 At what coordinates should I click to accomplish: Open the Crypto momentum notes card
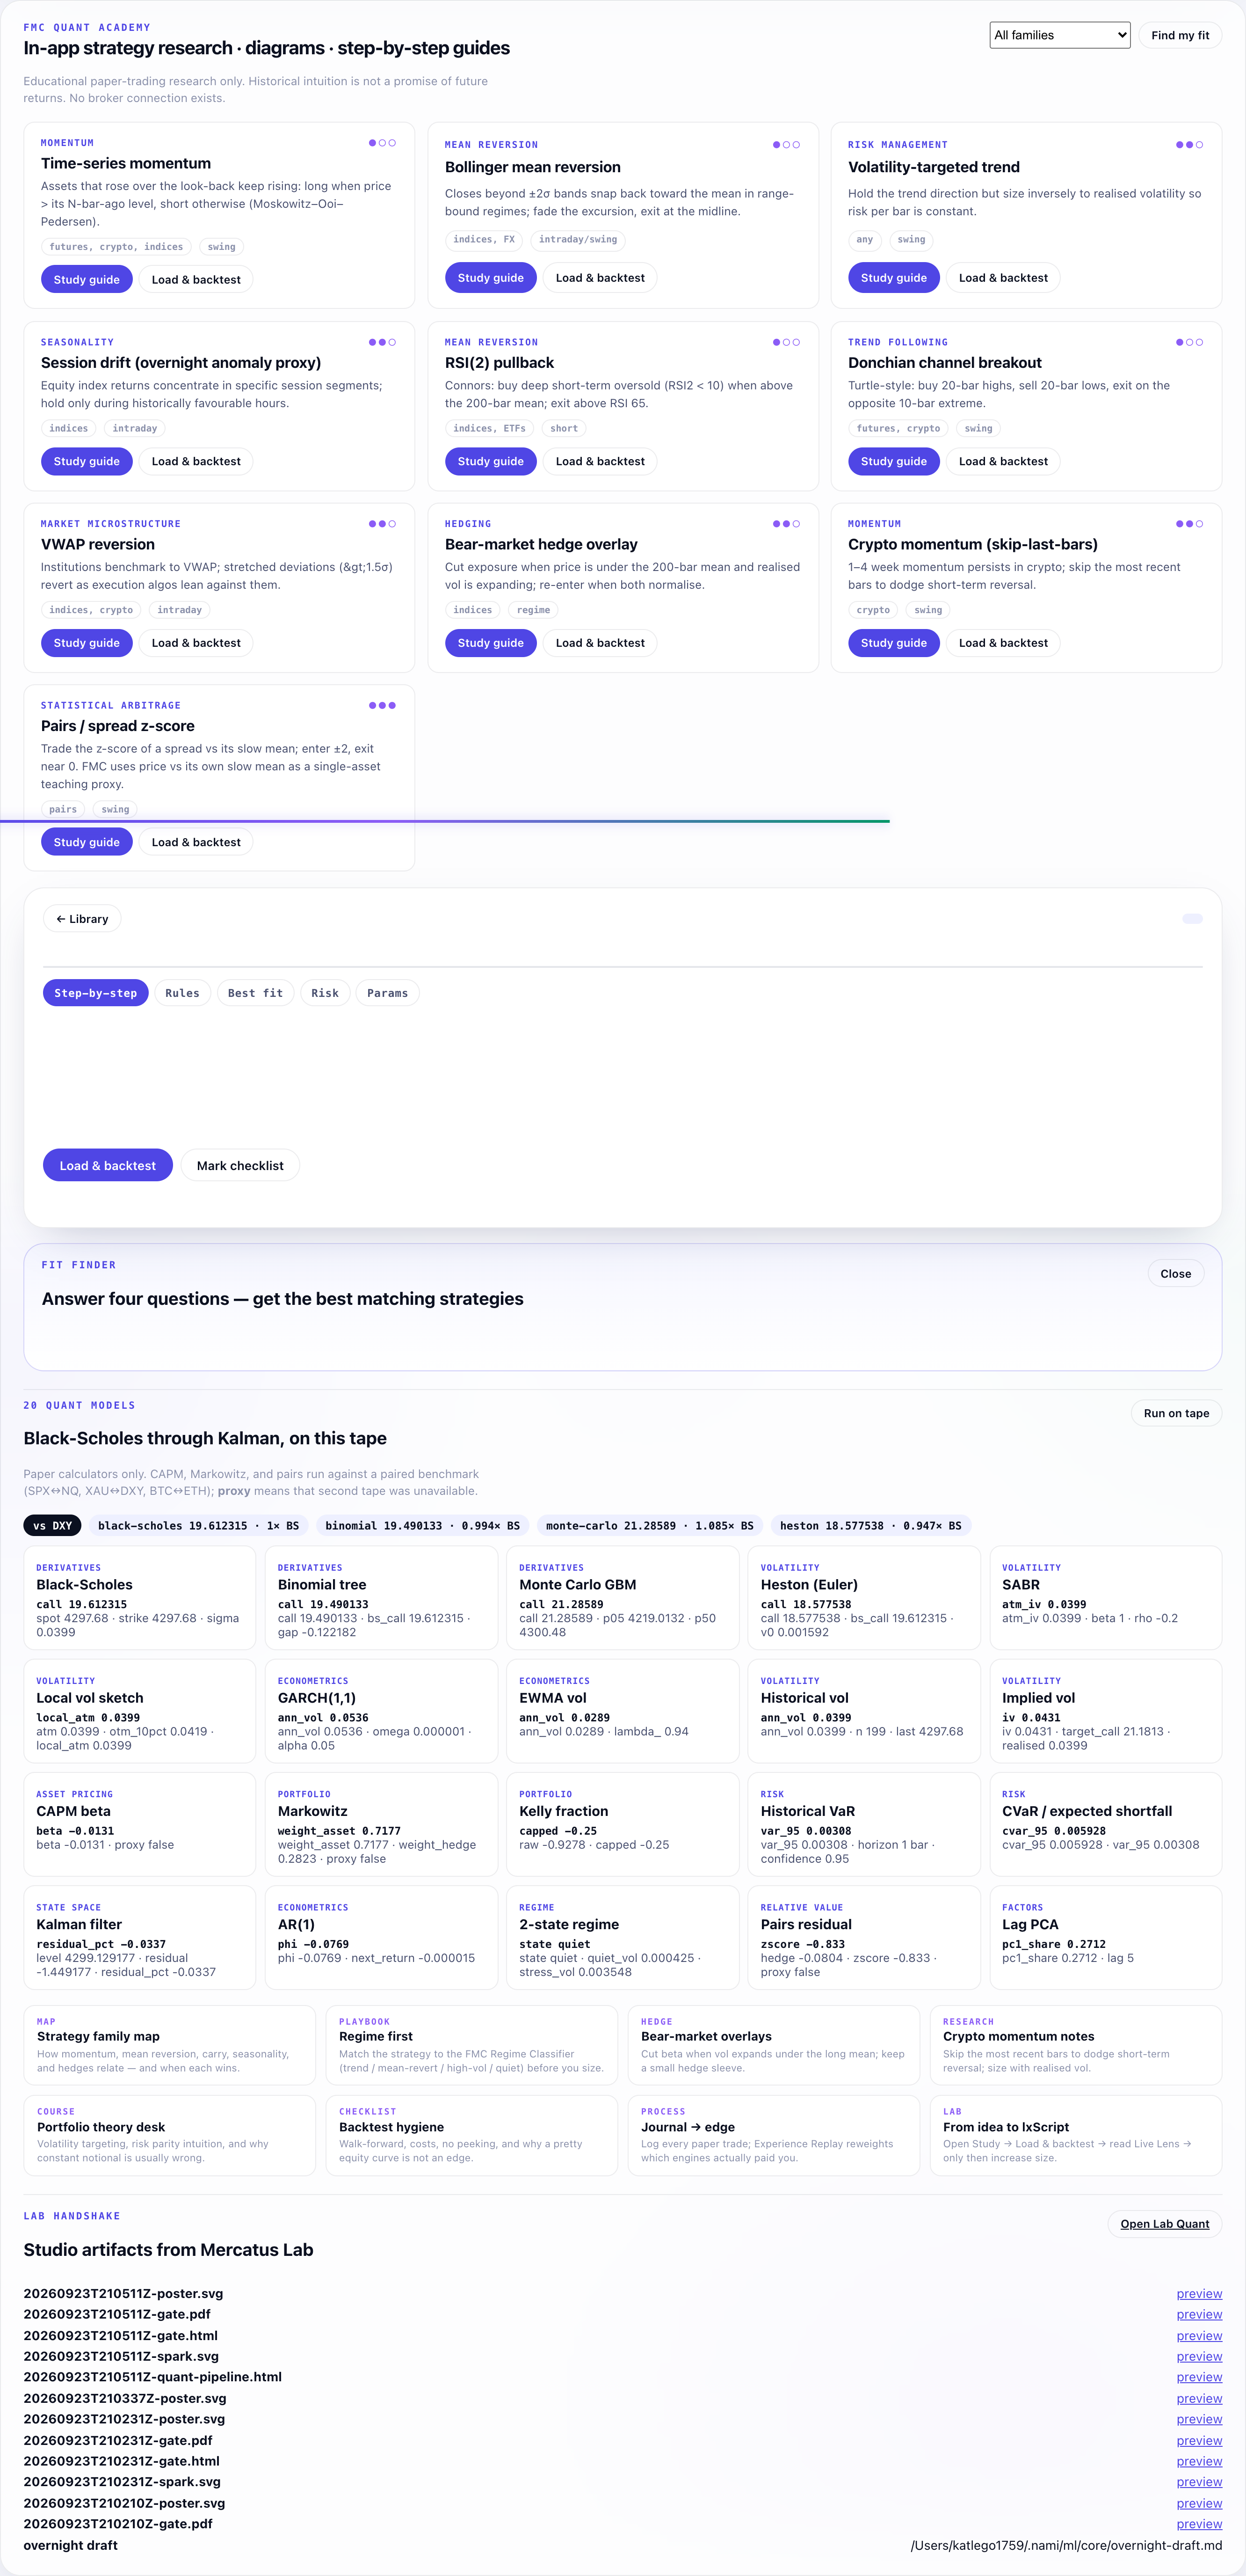1075,2045
